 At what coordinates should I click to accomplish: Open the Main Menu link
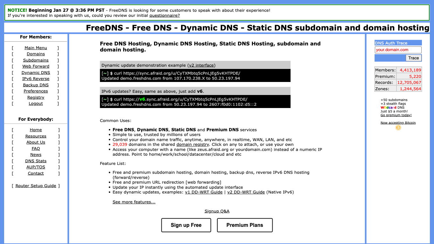(x=36, y=48)
